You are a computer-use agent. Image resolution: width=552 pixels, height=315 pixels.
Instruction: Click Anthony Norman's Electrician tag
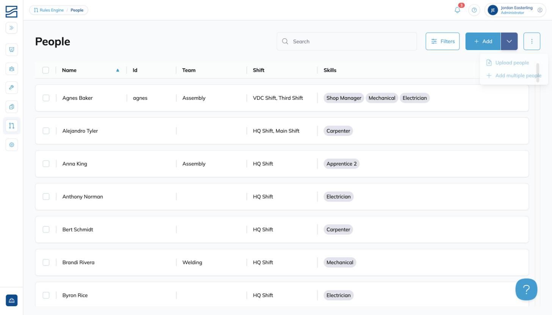click(x=339, y=197)
